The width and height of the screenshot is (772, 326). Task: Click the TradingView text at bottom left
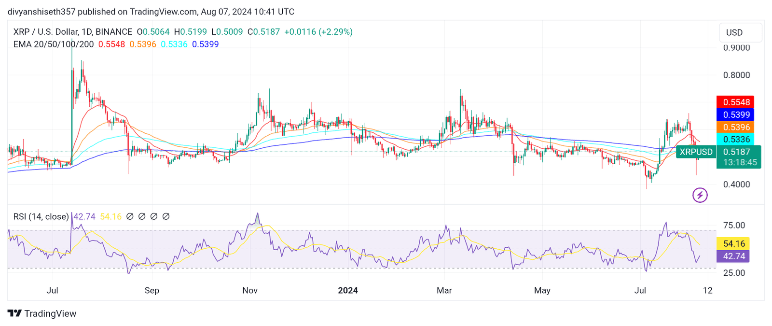[x=50, y=313]
